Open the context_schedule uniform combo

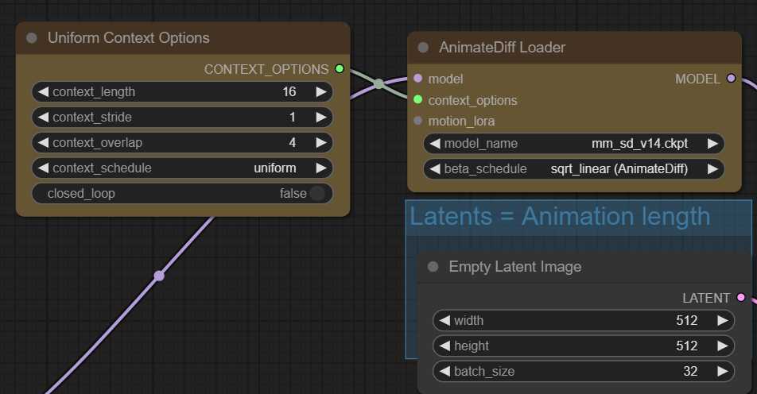pos(183,168)
